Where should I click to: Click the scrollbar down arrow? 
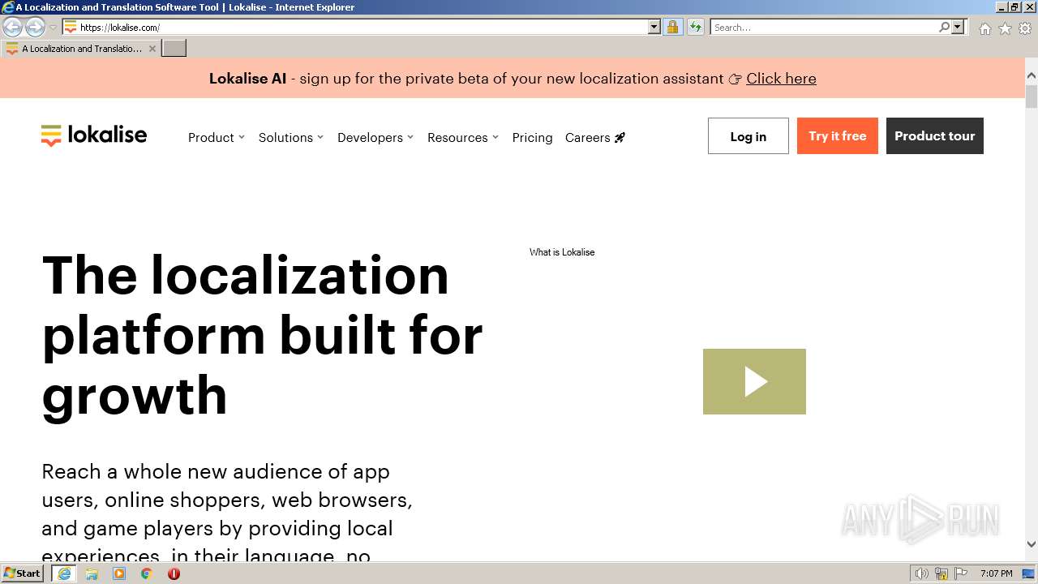1032,545
